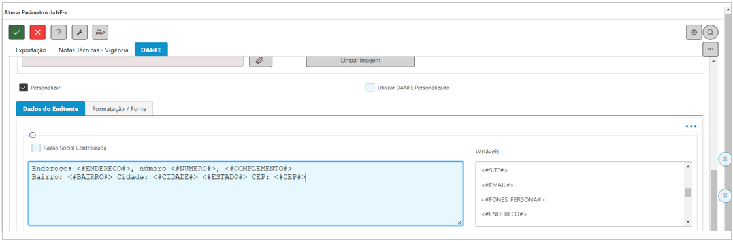Uncheck the Personalizar checkbox
733x241 pixels.
(x=24, y=88)
